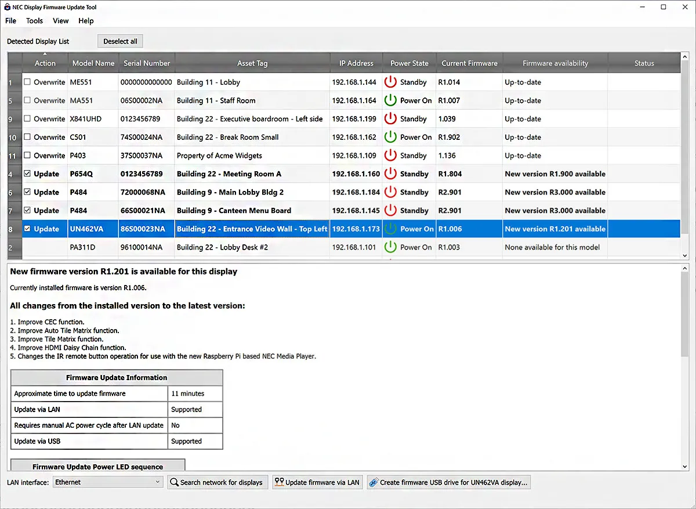
Task: Click the power icon for UN462VA
Action: 390,229
